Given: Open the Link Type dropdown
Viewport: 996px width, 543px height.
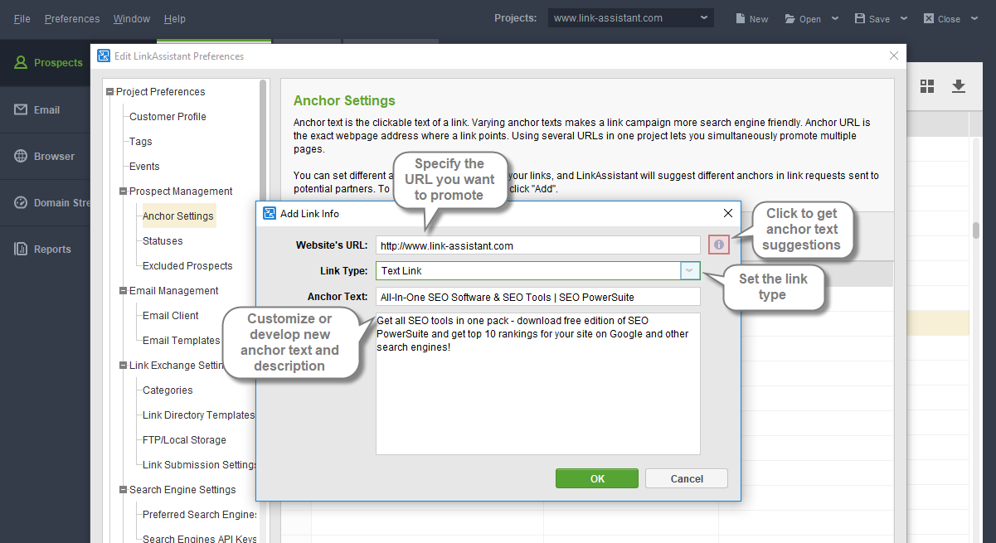Looking at the screenshot, I should click(690, 270).
